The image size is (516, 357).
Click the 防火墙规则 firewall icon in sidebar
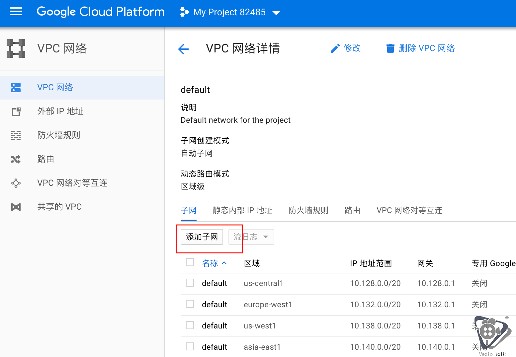point(16,135)
